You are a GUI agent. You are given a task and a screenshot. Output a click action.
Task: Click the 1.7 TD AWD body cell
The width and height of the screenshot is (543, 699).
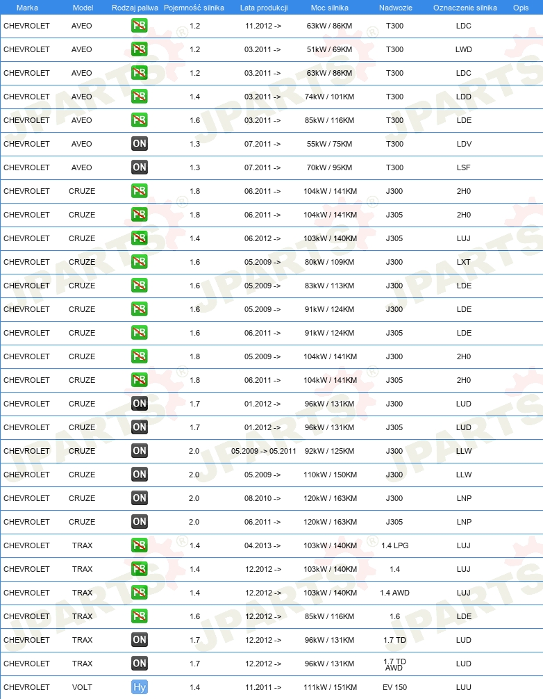[x=394, y=664]
